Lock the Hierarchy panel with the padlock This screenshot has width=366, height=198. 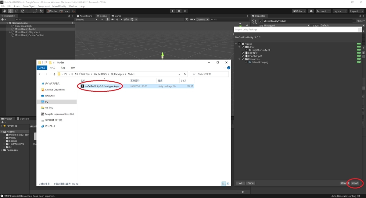pos(69,16)
